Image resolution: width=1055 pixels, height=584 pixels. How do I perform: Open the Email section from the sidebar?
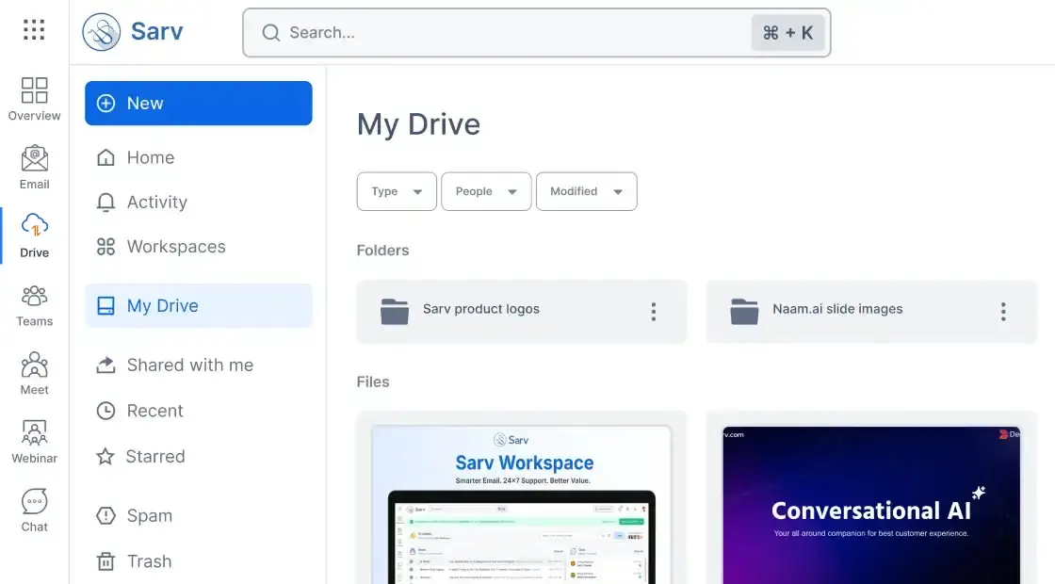point(34,167)
